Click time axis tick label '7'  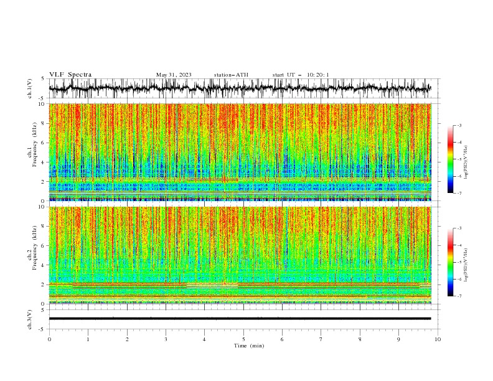coord(321,339)
